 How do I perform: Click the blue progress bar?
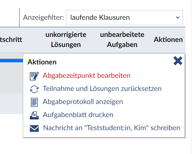11,60
